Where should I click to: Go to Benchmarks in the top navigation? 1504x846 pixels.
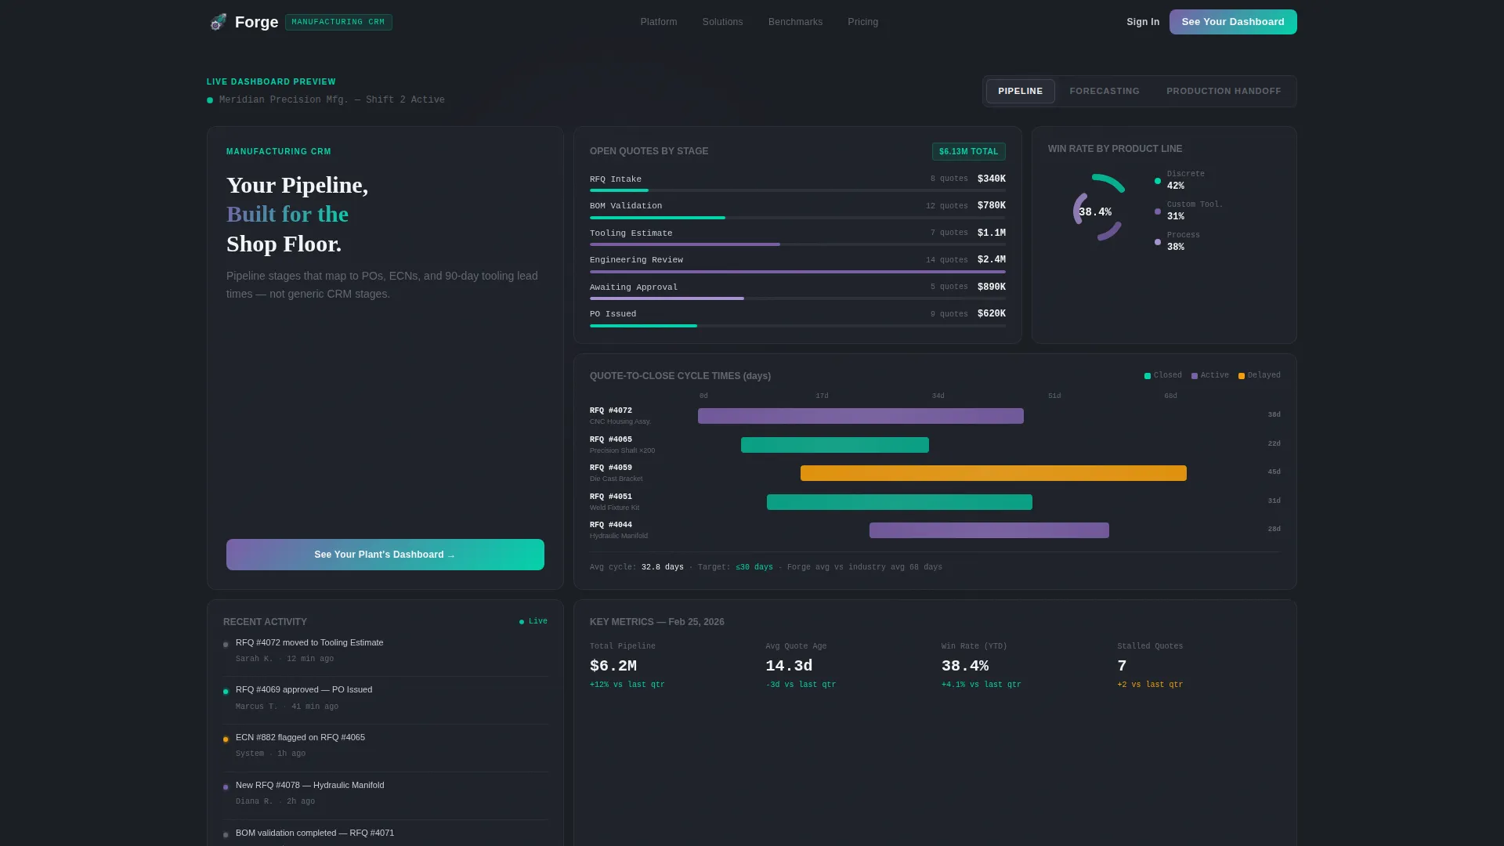(x=795, y=22)
